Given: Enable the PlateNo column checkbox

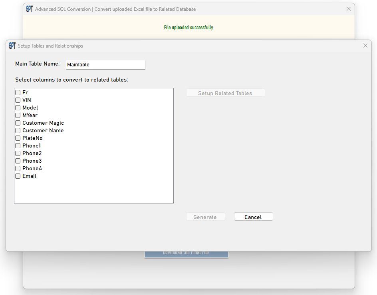Looking at the screenshot, I should [x=18, y=138].
